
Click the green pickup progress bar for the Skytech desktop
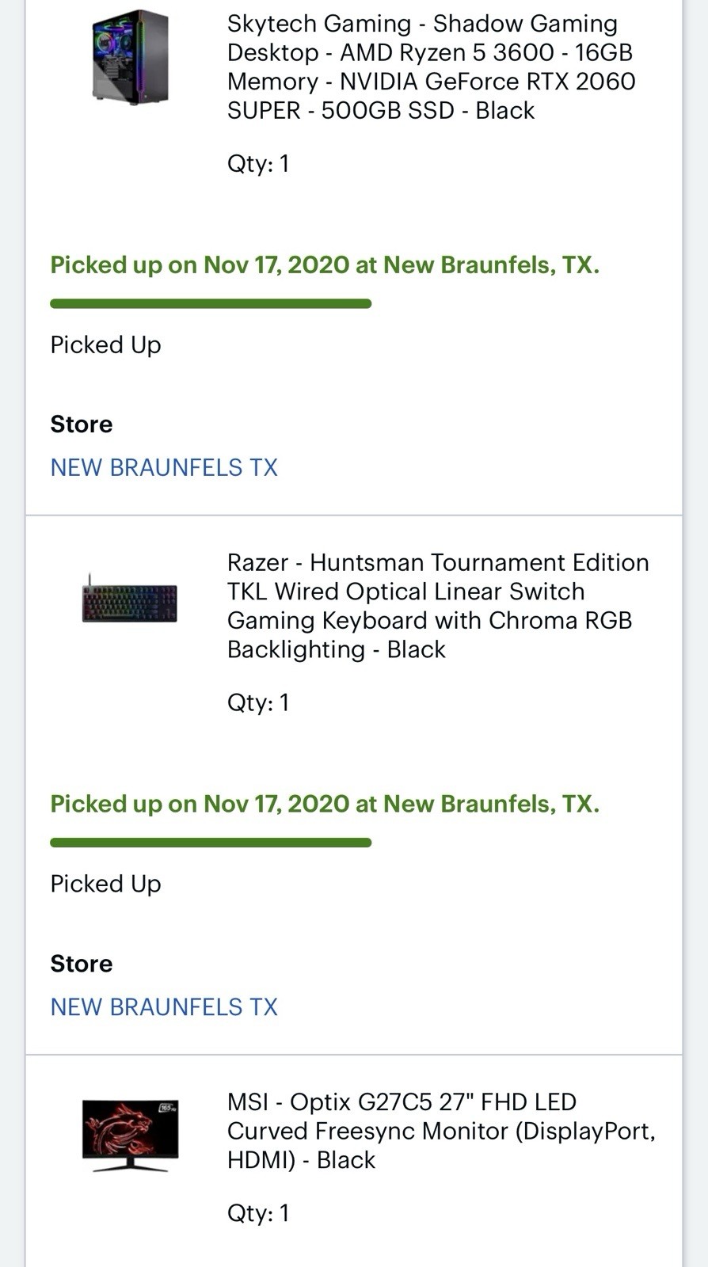(211, 304)
